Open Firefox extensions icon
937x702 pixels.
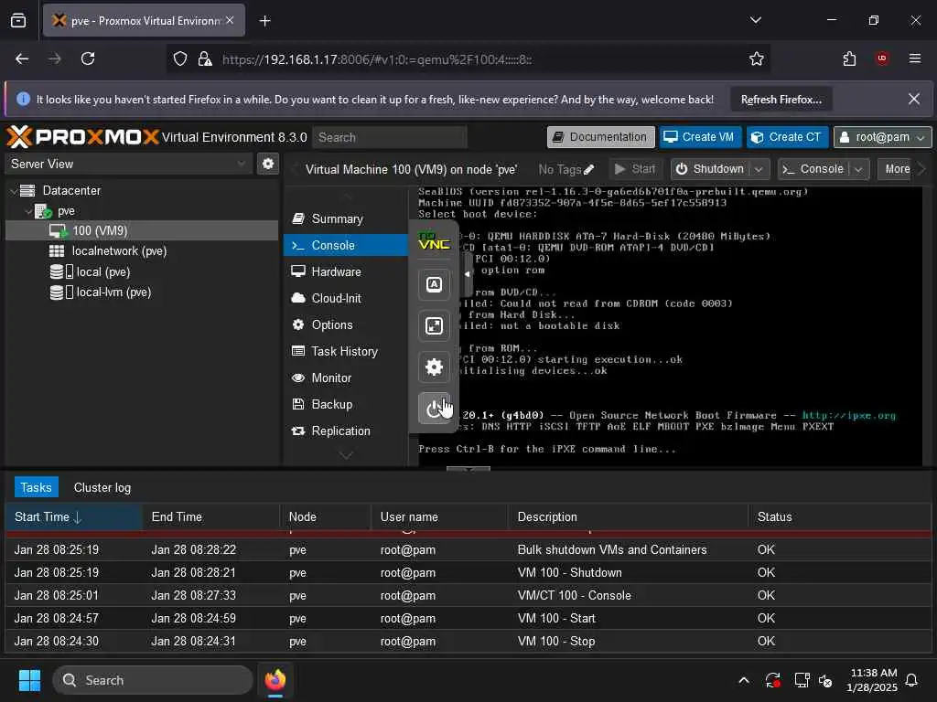click(x=849, y=58)
